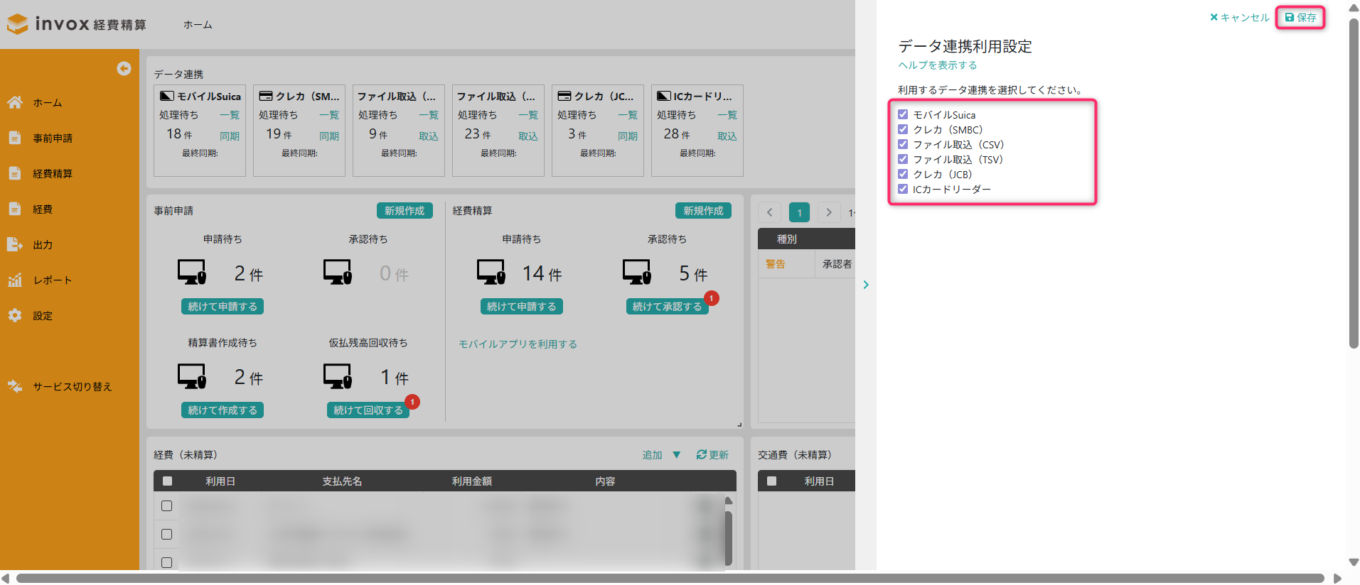Collapse sidebar with the arrow icon
Screen dimensions: 1360x585
pos(124,68)
